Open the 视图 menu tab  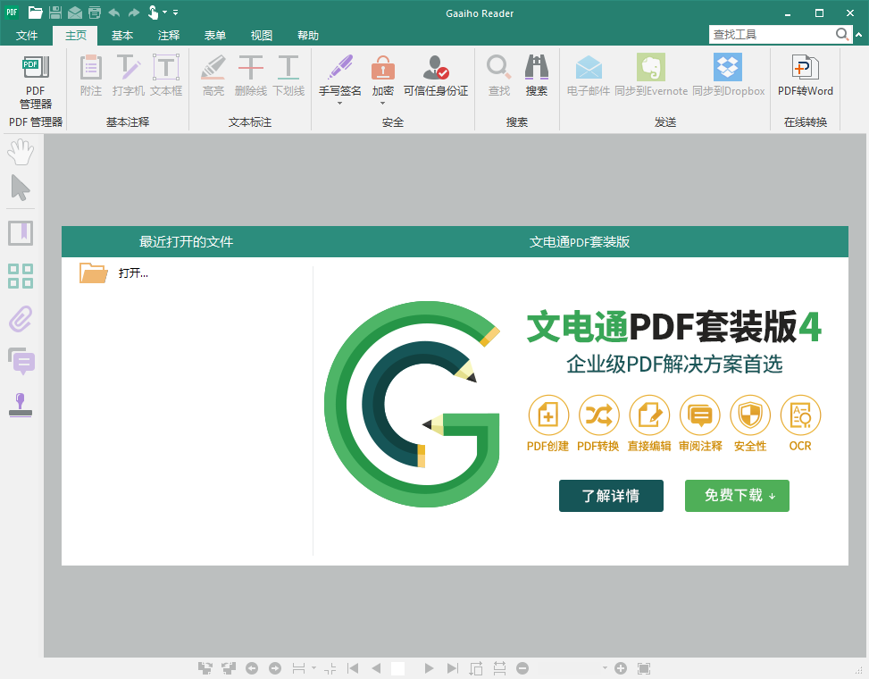pyautogui.click(x=261, y=35)
